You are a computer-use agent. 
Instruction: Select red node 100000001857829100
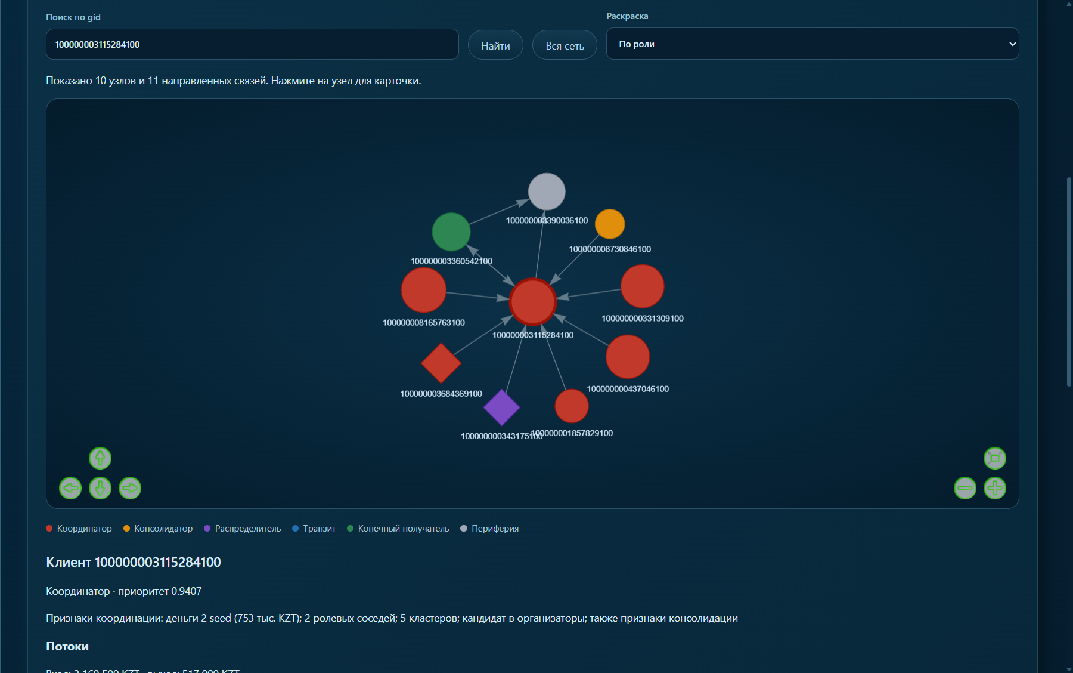click(x=572, y=406)
